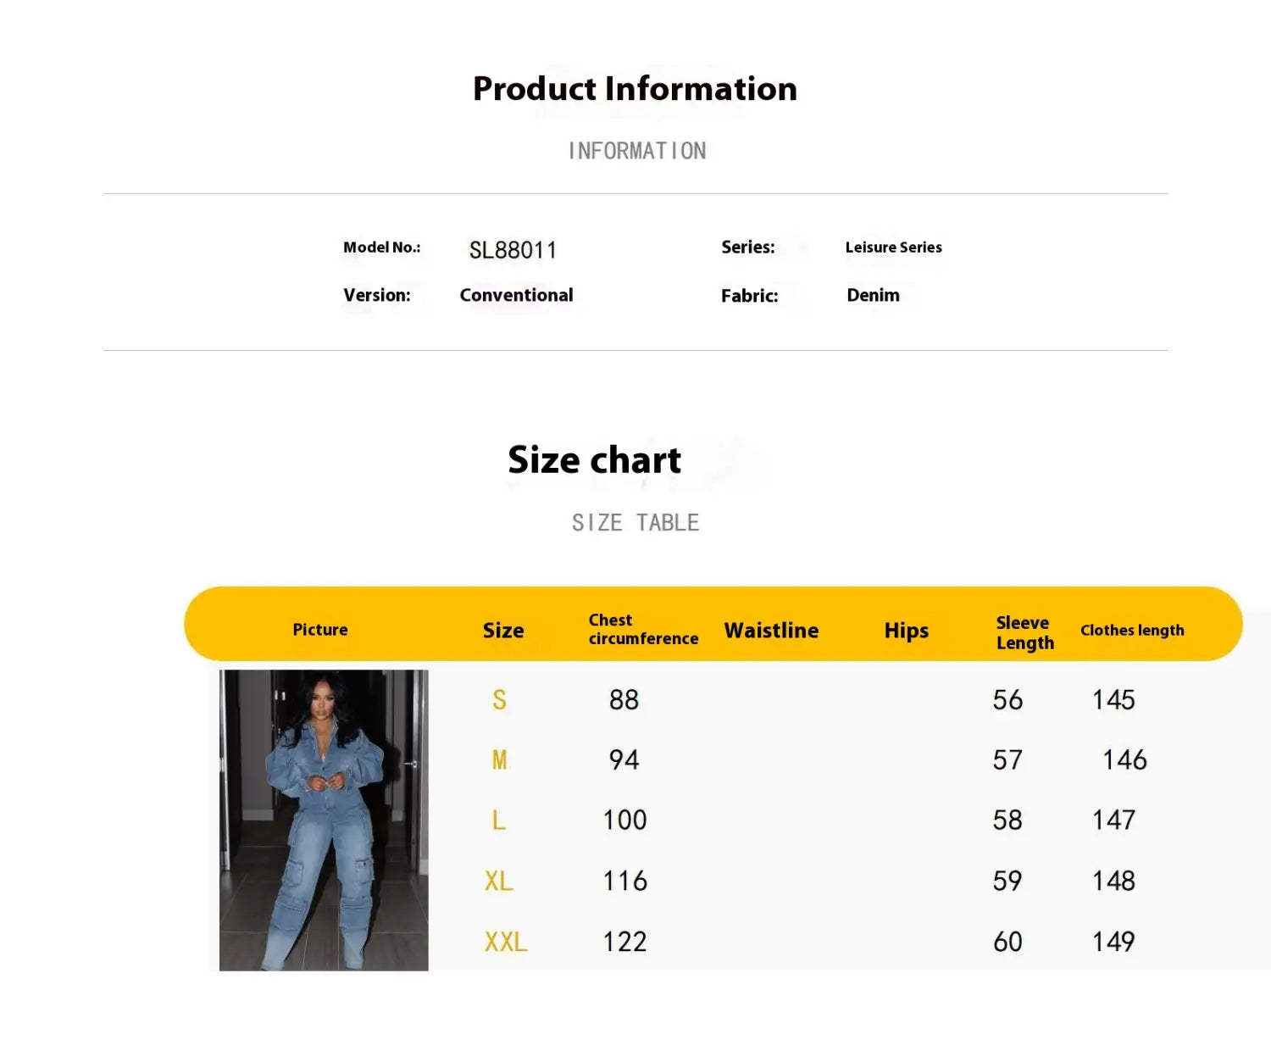Click the Sleeve Length column header
The width and height of the screenshot is (1271, 1040).
pos(1024,632)
